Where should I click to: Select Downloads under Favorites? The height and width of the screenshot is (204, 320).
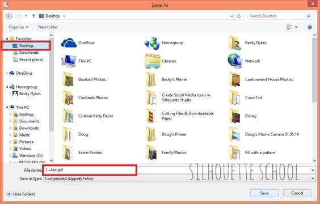point(26,53)
